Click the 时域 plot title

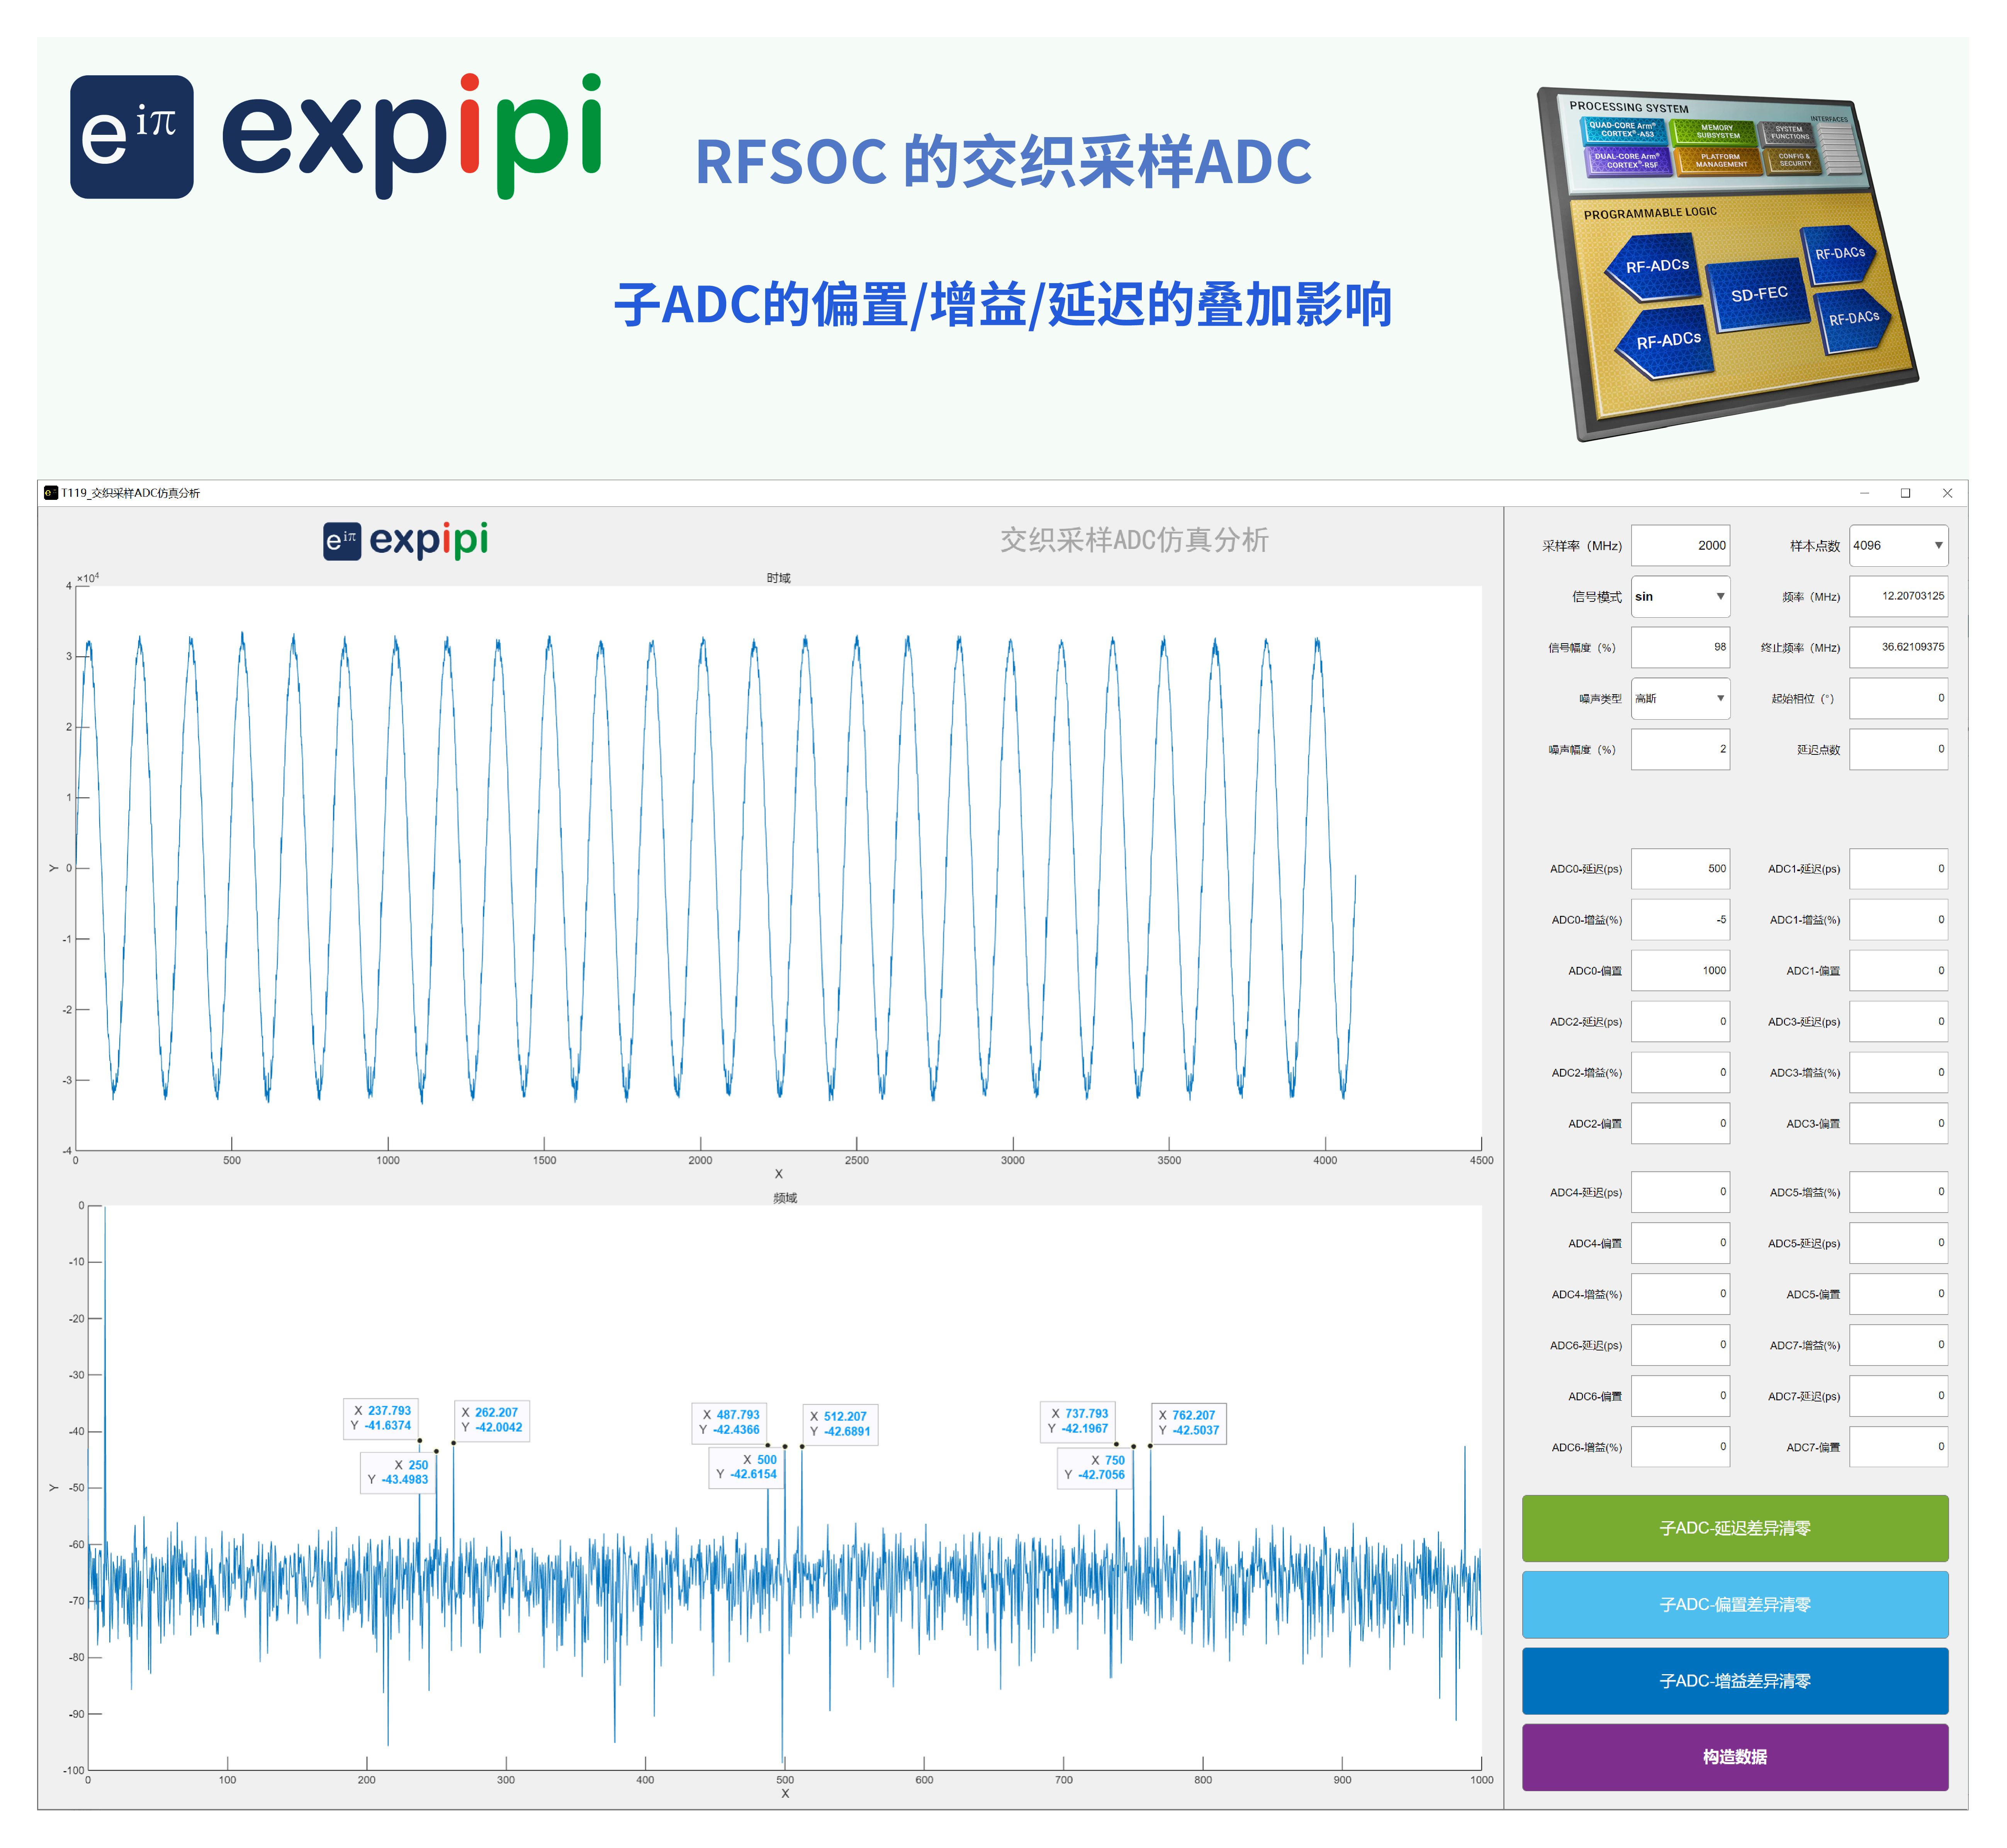[x=778, y=578]
